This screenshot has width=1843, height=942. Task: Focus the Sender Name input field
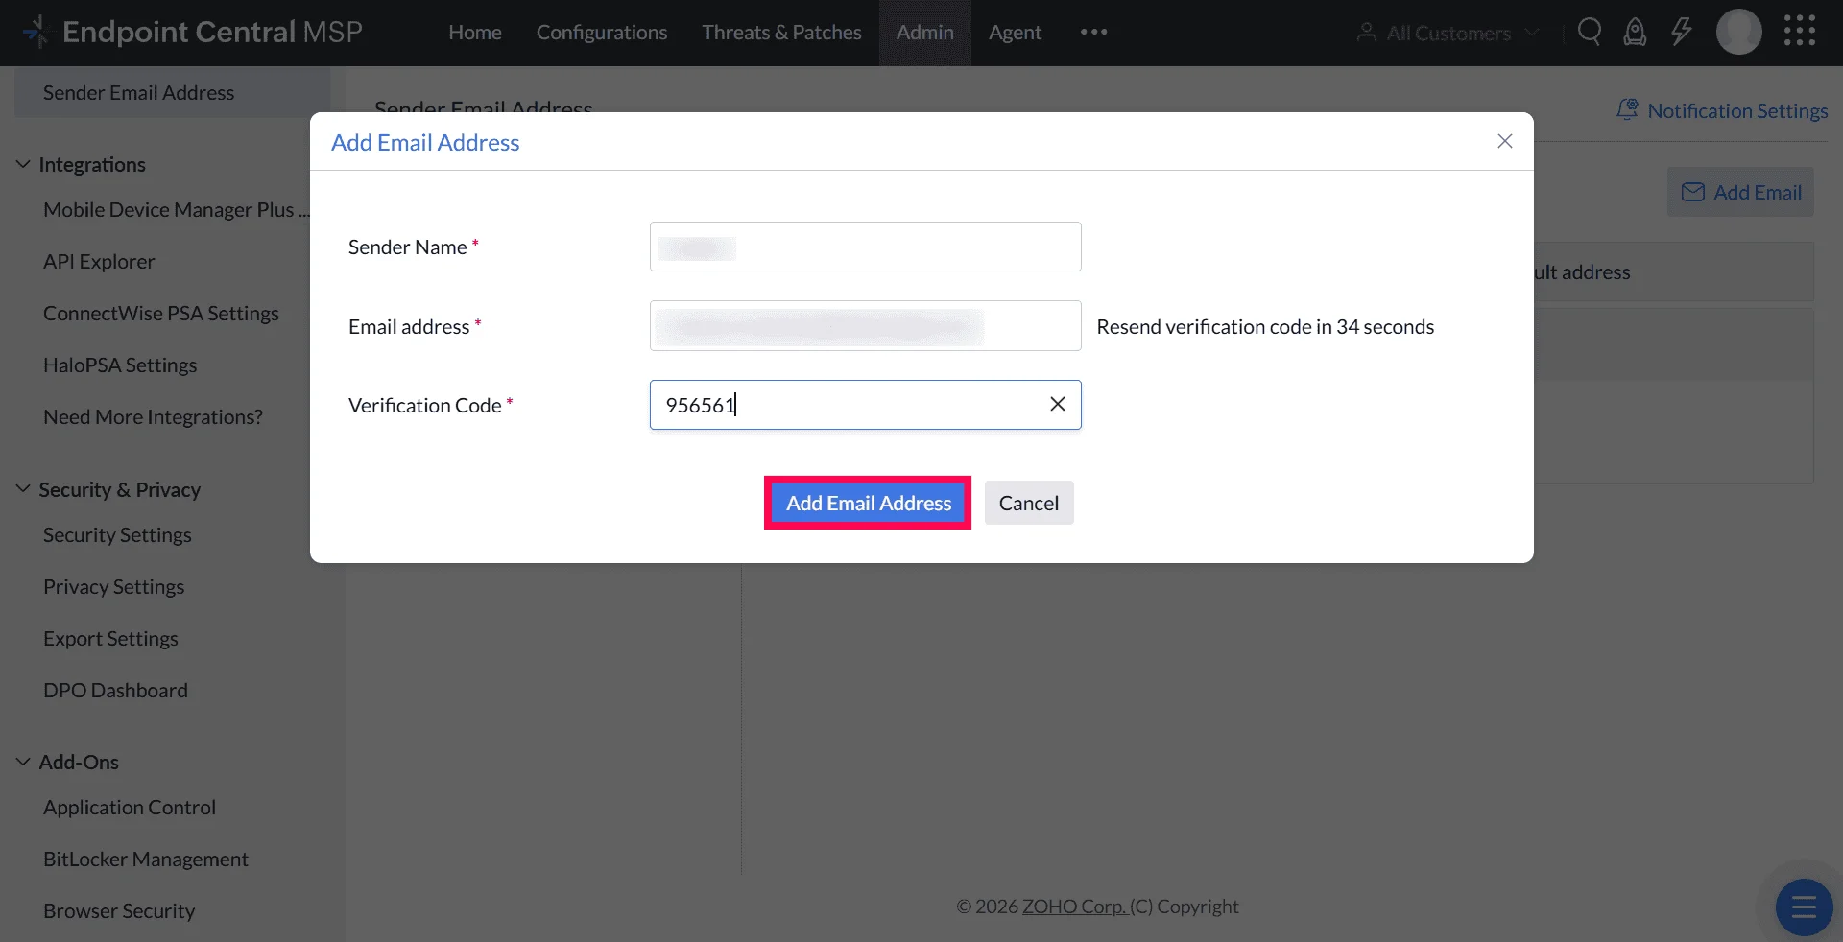[865, 247]
